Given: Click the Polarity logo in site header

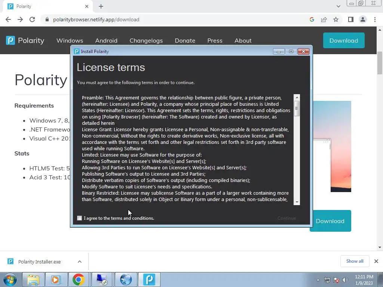Looking at the screenshot, I should [25, 40].
